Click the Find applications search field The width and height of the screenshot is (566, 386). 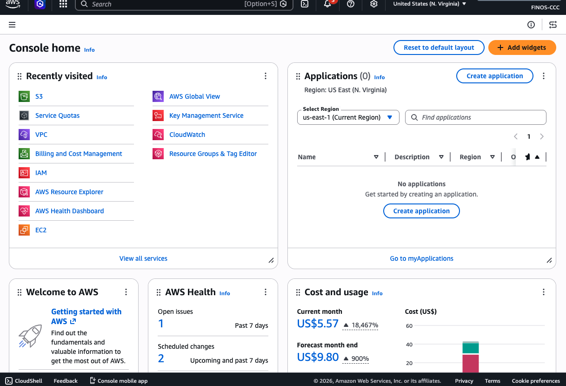(x=476, y=117)
